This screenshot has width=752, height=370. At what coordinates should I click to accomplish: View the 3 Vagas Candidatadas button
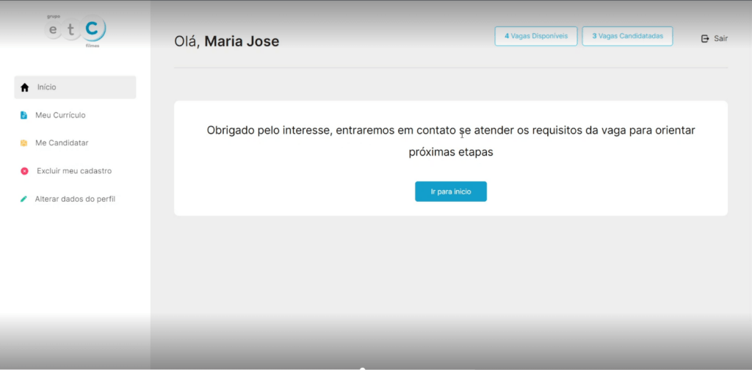point(627,36)
